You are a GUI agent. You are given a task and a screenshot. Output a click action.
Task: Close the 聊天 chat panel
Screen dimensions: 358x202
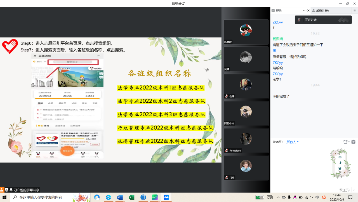[x=308, y=11]
